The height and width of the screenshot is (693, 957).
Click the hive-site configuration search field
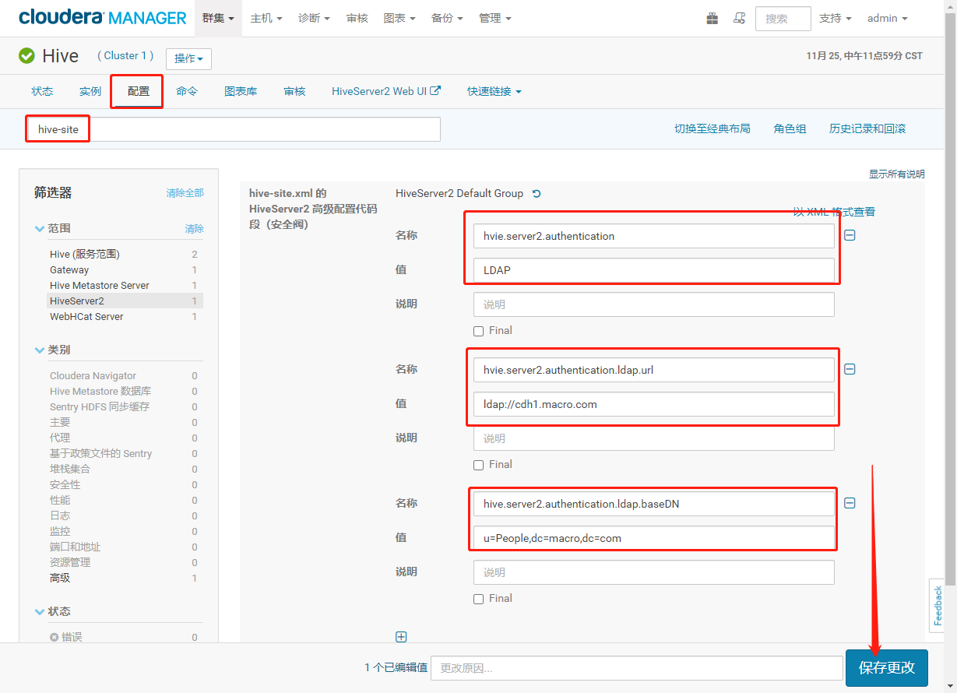[x=233, y=129]
